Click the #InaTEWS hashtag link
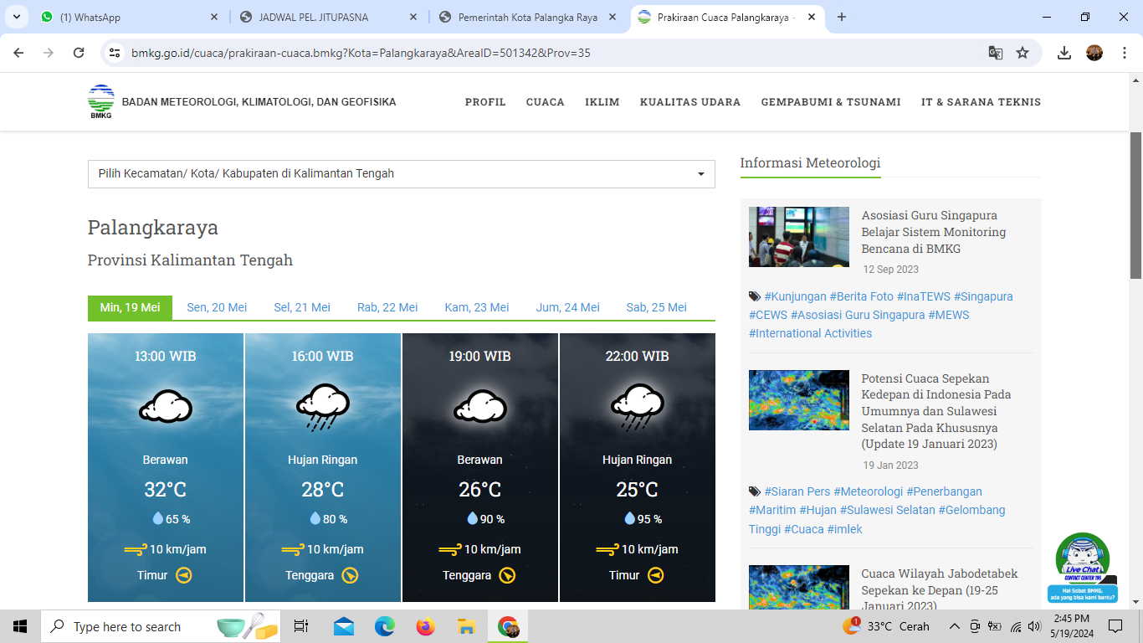 (925, 296)
